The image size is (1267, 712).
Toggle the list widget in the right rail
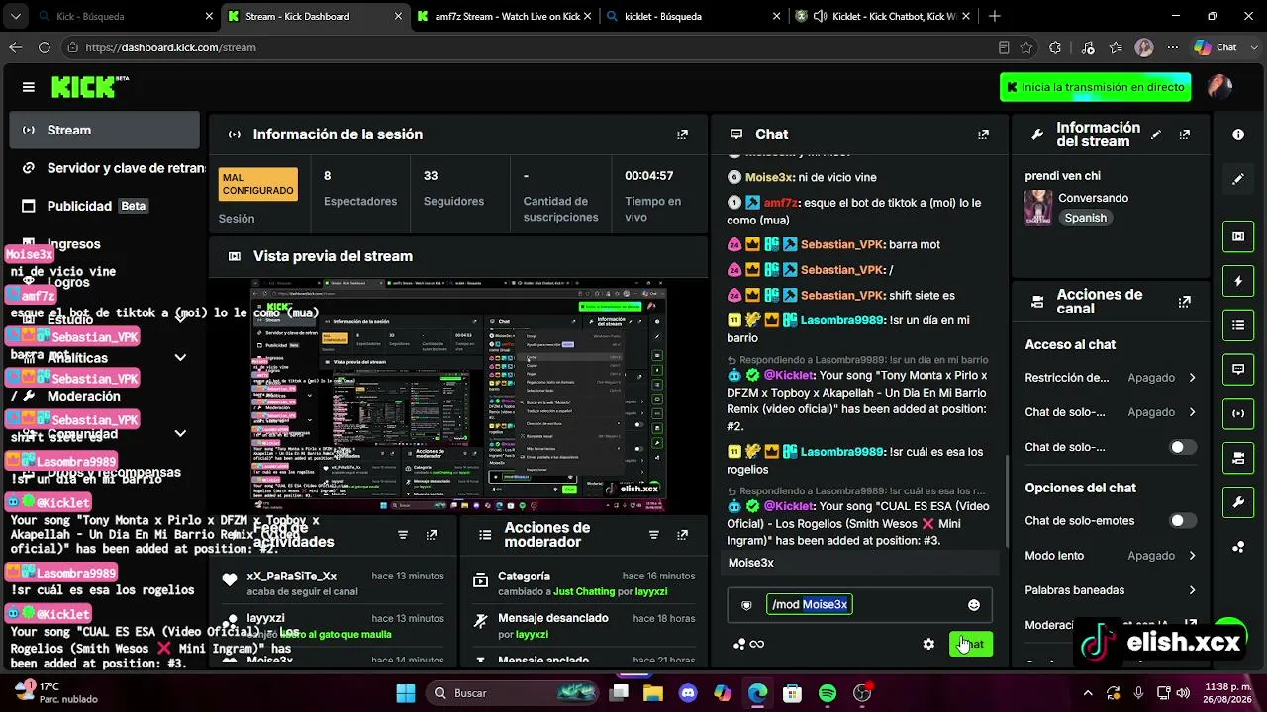pyautogui.click(x=1238, y=325)
